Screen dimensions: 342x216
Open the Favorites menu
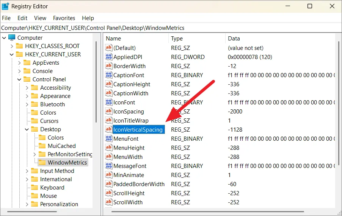pyautogui.click(x=64, y=18)
